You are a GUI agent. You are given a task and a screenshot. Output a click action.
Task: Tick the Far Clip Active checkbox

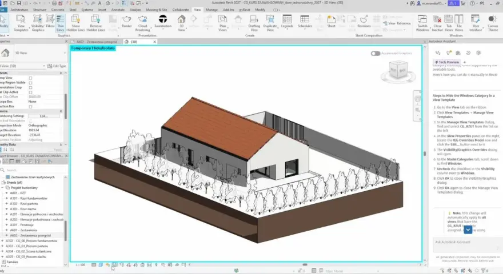30,92
